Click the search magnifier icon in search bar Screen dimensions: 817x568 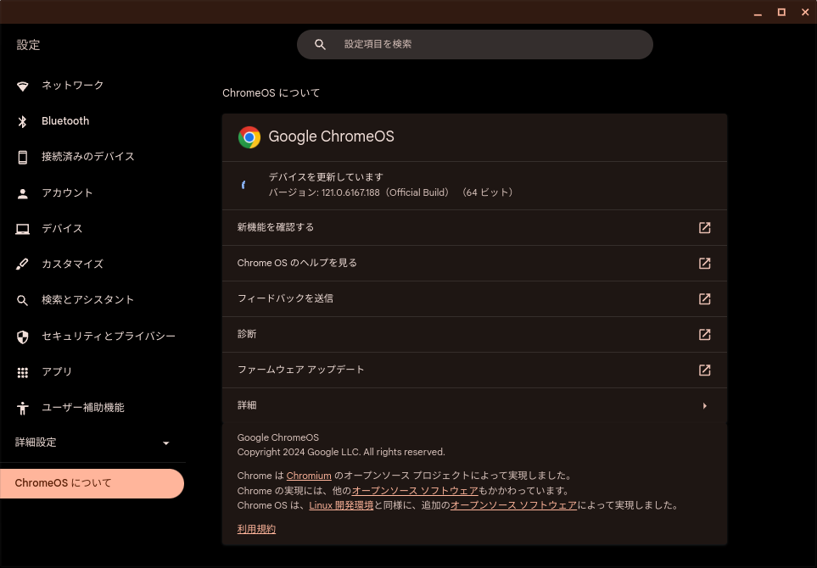(x=321, y=45)
